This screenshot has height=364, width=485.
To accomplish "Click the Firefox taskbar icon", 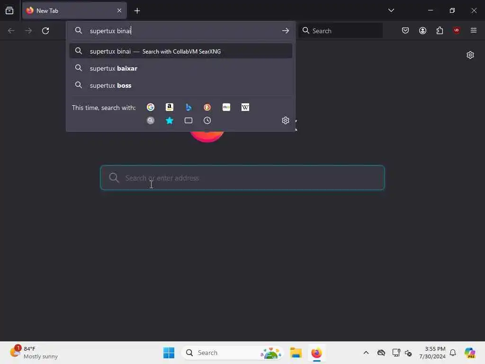I will [x=316, y=353].
